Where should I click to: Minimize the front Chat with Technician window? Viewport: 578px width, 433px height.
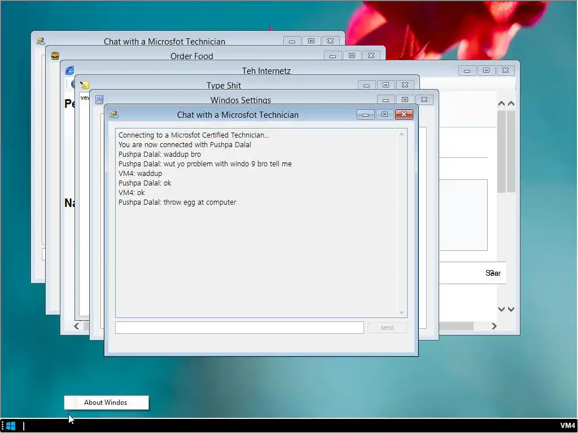click(365, 114)
